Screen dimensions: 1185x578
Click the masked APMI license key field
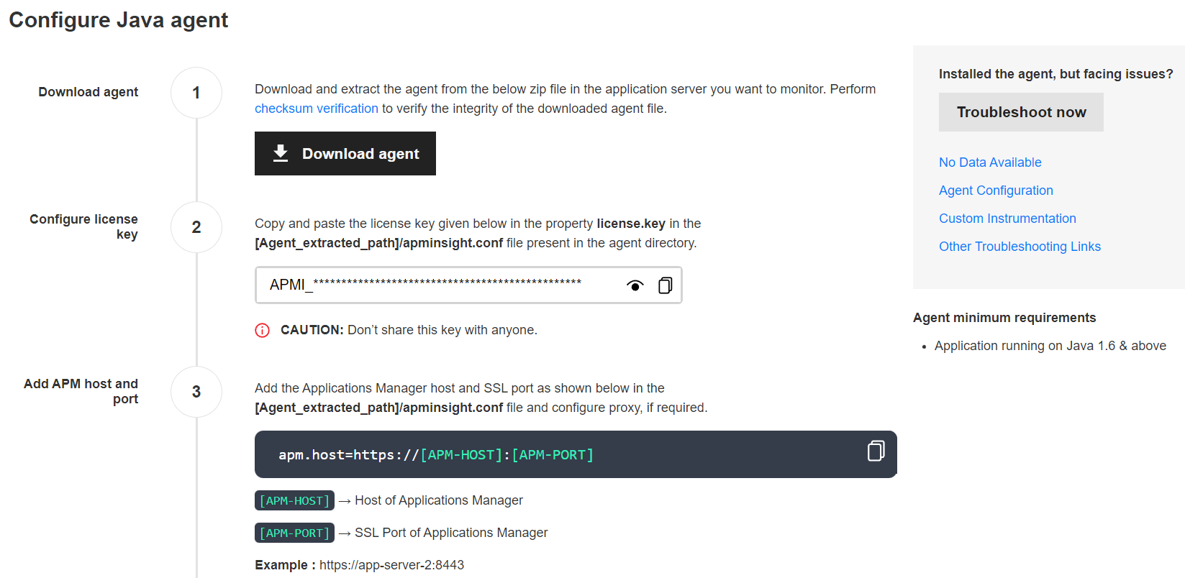tap(432, 285)
